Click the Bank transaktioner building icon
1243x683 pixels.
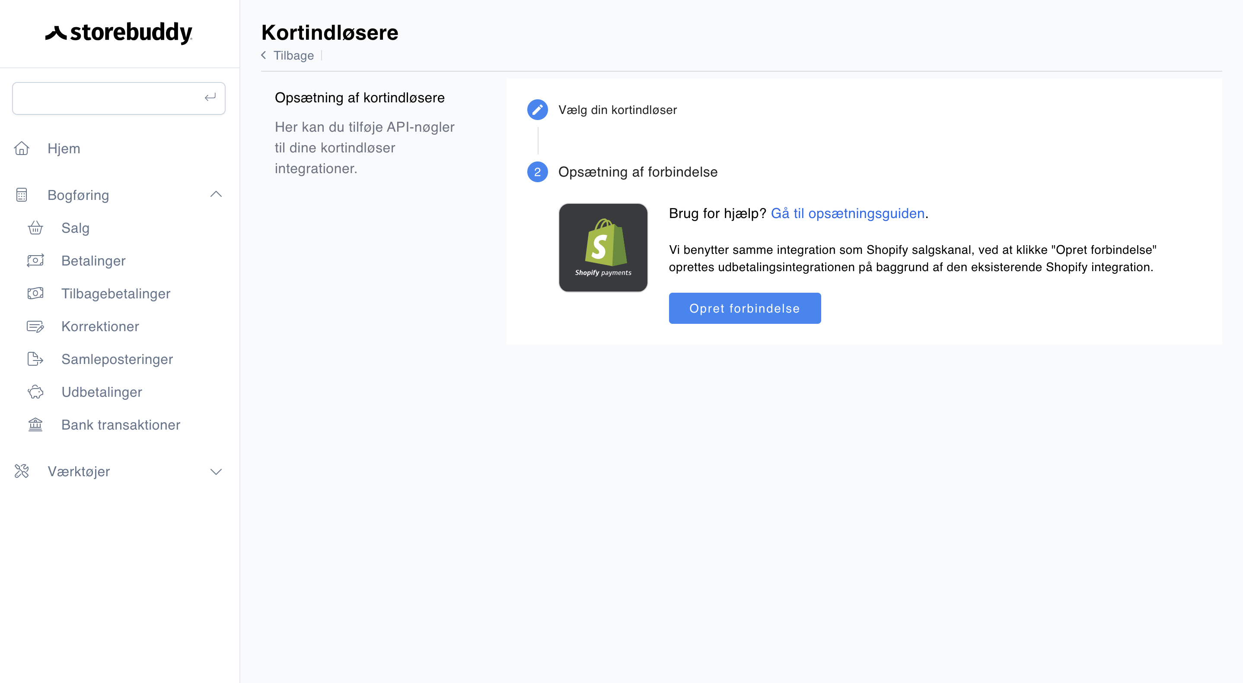35,425
